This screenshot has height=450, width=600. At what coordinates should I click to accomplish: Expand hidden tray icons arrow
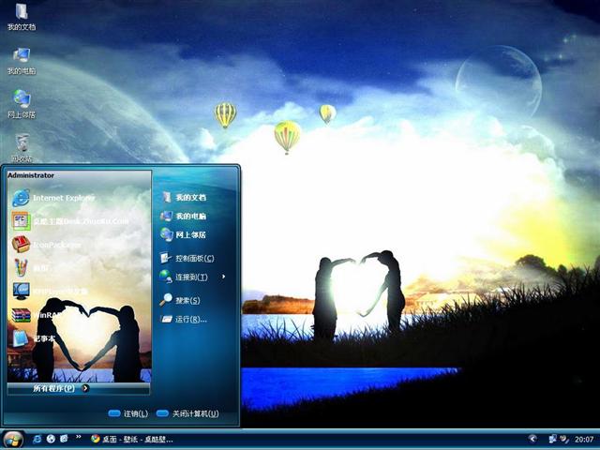[x=532, y=439]
